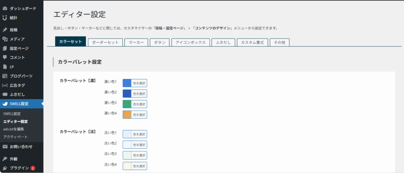404x173 pixels.
Task: Click the statistics icon beside 統計
Action: (x=5, y=18)
